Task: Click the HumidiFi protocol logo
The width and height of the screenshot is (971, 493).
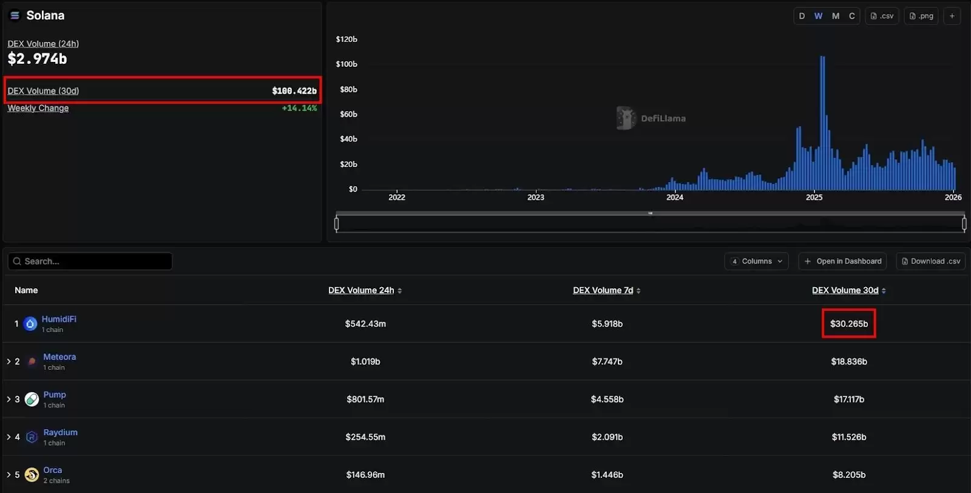Action: pyautogui.click(x=30, y=324)
